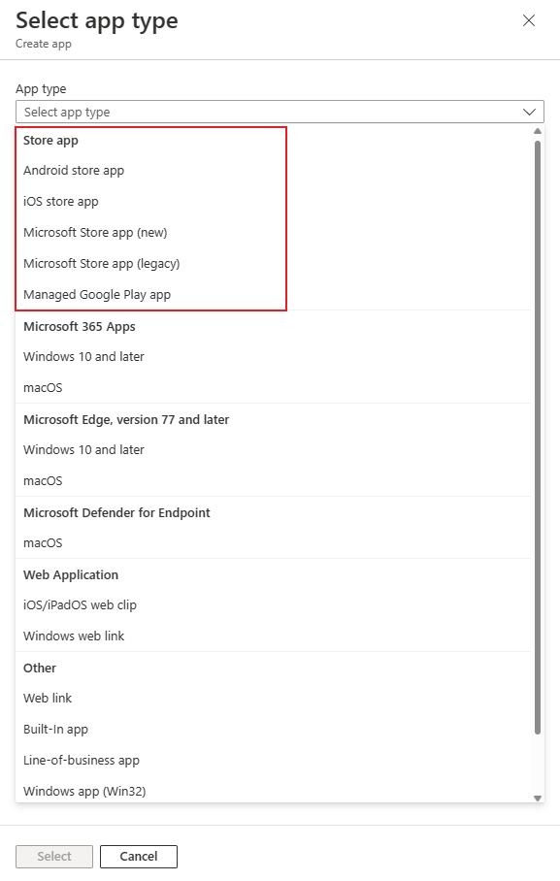The height and width of the screenshot is (881, 560).
Task: Click the scrollbar up arrow in list
Action: pos(538,131)
